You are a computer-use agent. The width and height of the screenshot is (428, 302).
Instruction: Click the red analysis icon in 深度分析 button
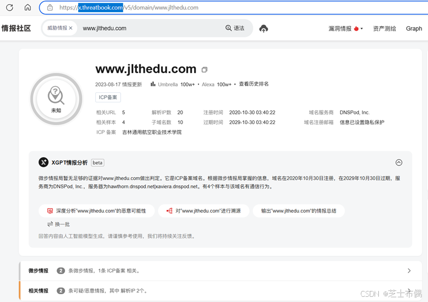(50, 211)
